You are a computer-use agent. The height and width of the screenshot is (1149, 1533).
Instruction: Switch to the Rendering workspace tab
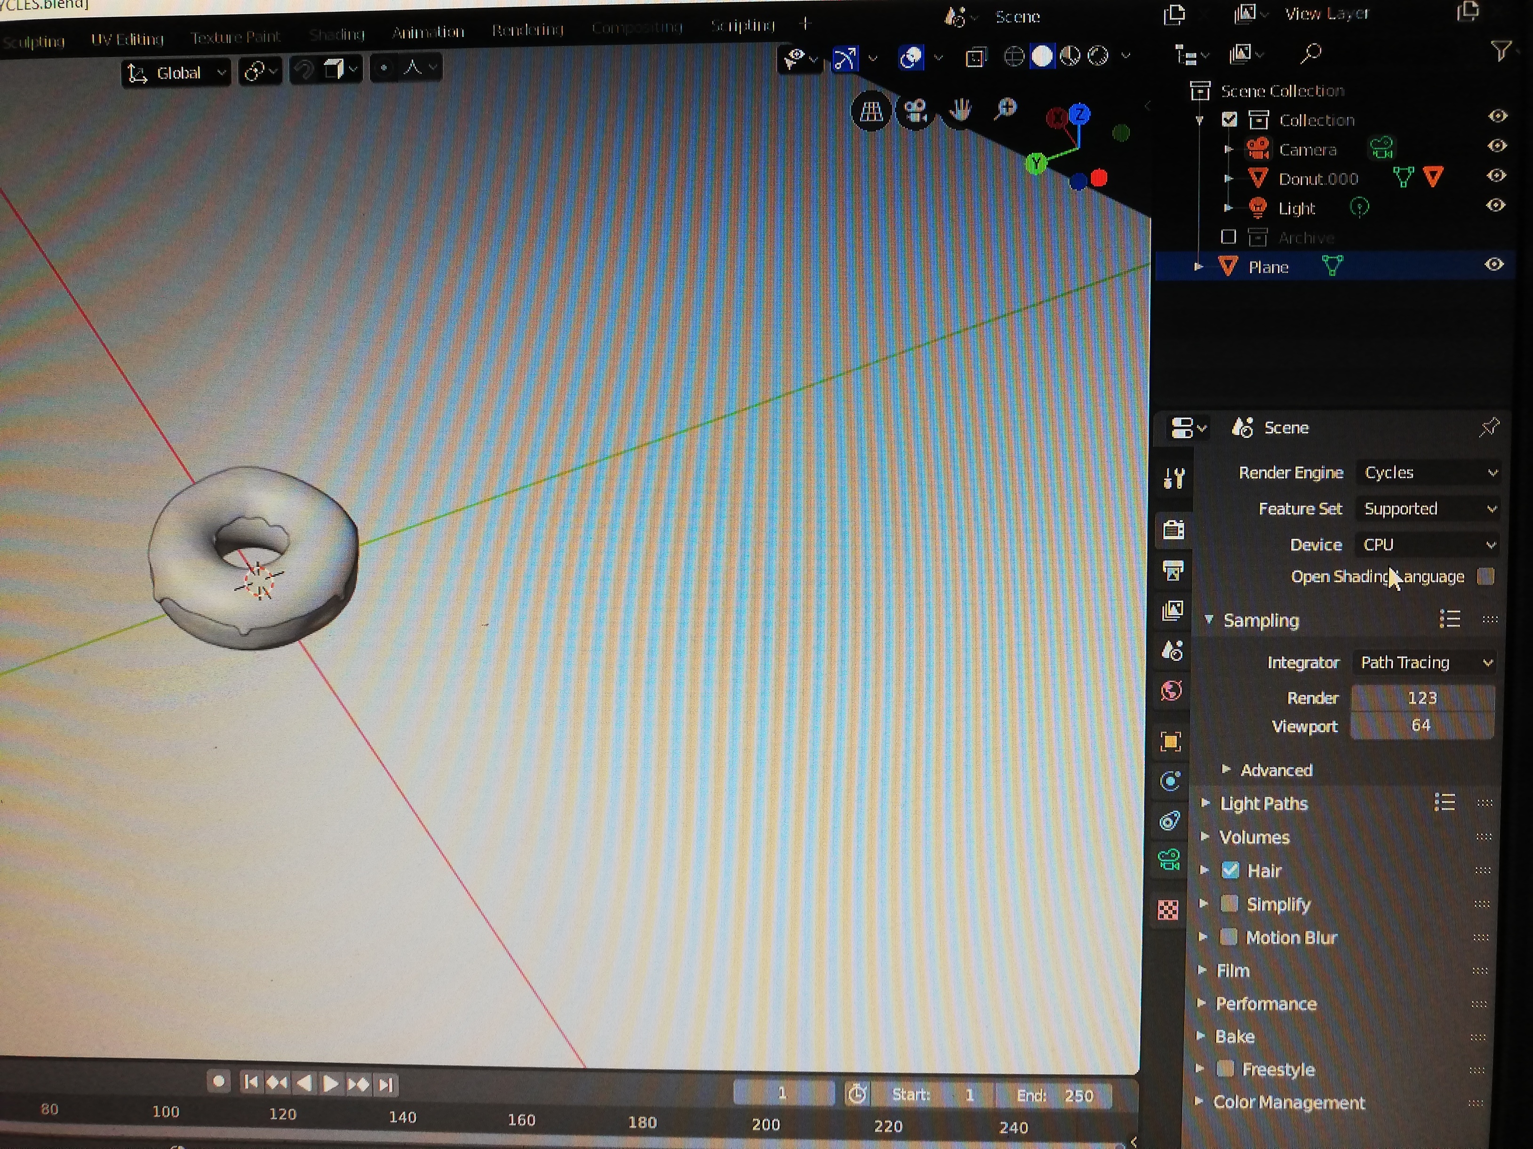point(527,30)
